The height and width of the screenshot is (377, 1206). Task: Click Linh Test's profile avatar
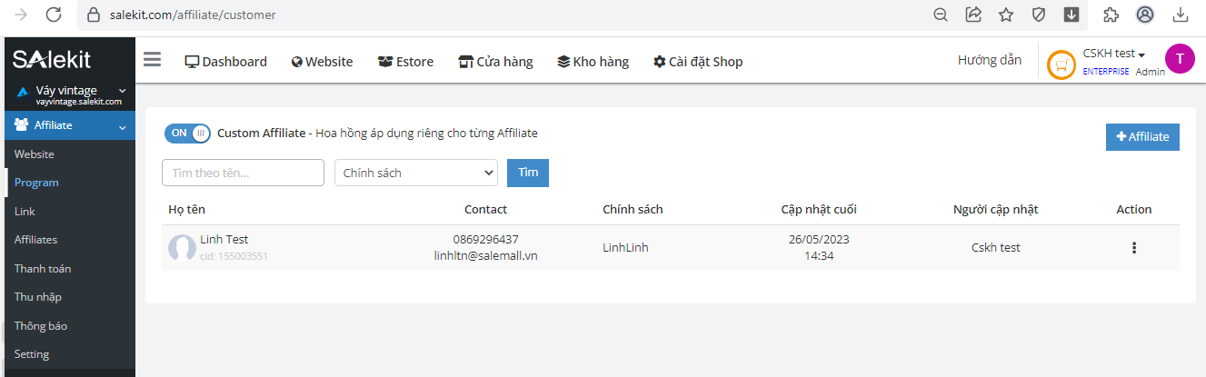click(183, 248)
